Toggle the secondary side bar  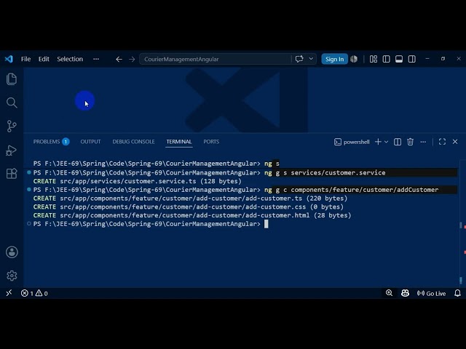point(411,59)
